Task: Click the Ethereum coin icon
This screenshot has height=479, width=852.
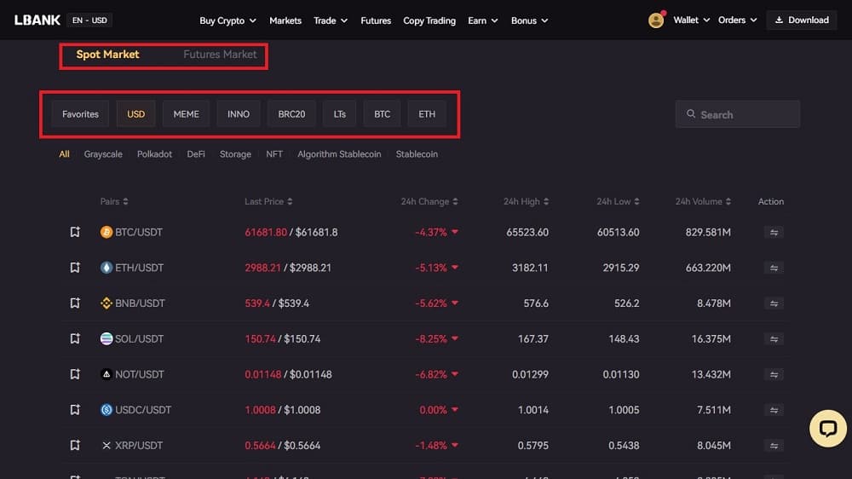Action: click(x=106, y=268)
